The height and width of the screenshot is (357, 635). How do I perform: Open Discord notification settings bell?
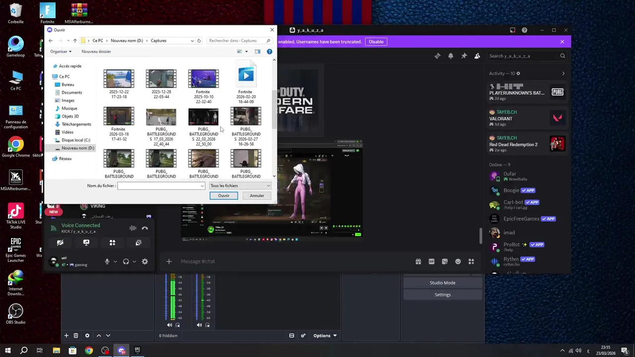click(x=450, y=56)
